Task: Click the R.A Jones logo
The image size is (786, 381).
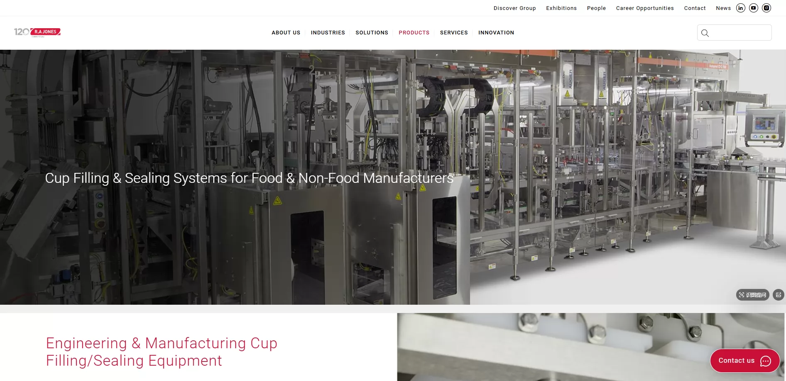Action: pyautogui.click(x=37, y=32)
